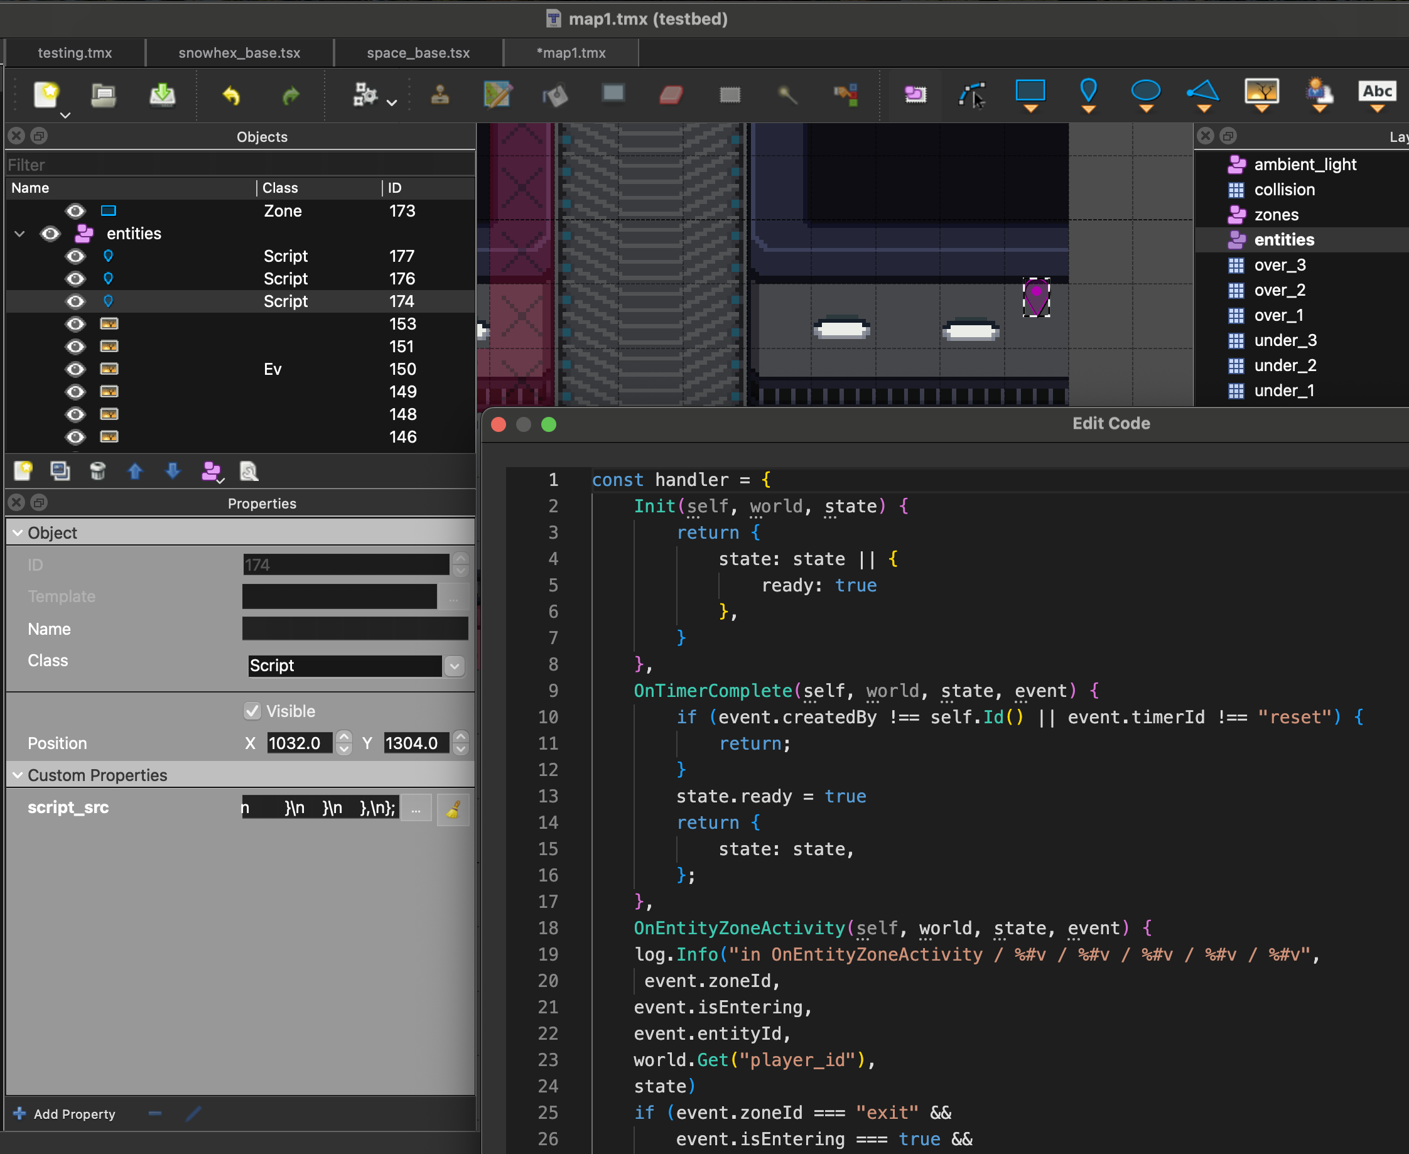The width and height of the screenshot is (1409, 1154).
Task: Click the New document toolbar icon
Action: coord(46,94)
